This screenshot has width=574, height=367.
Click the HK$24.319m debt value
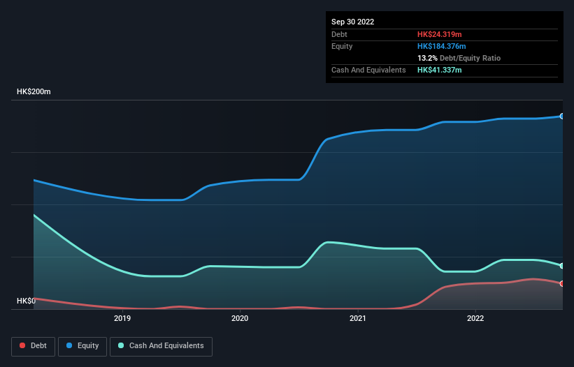[x=439, y=34]
